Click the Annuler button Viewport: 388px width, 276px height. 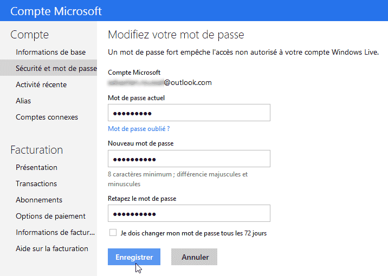[195, 257]
